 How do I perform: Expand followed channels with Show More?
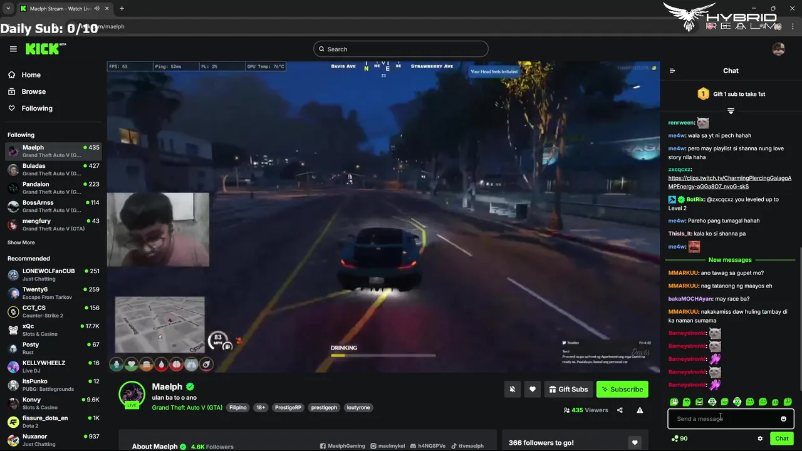tap(21, 242)
